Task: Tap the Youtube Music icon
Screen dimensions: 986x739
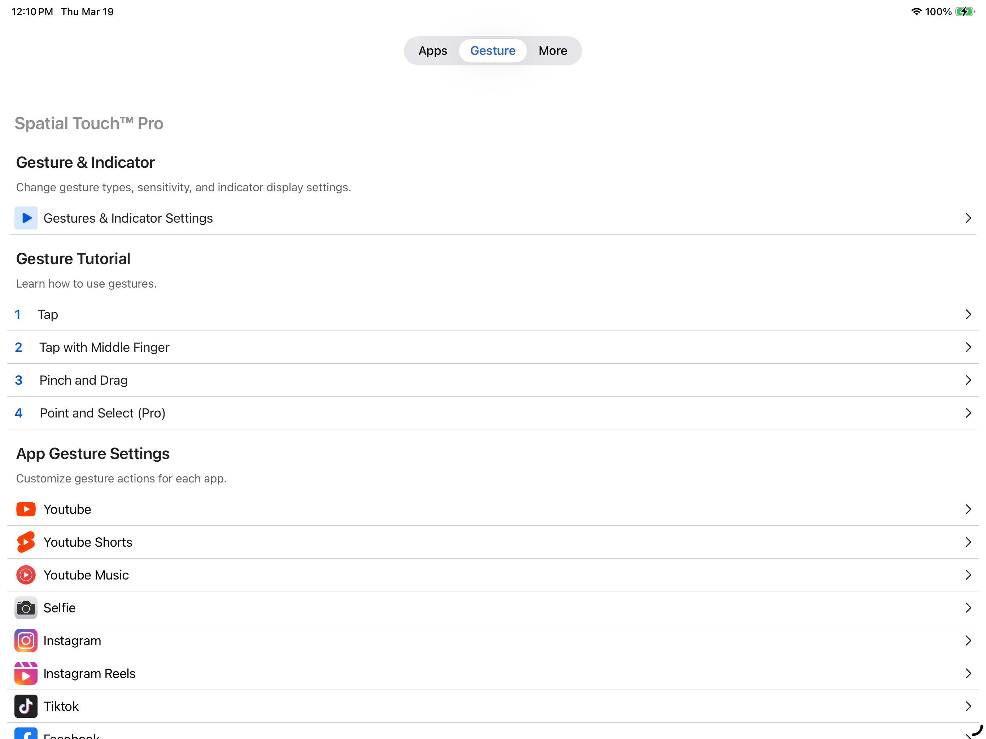Action: click(x=26, y=575)
